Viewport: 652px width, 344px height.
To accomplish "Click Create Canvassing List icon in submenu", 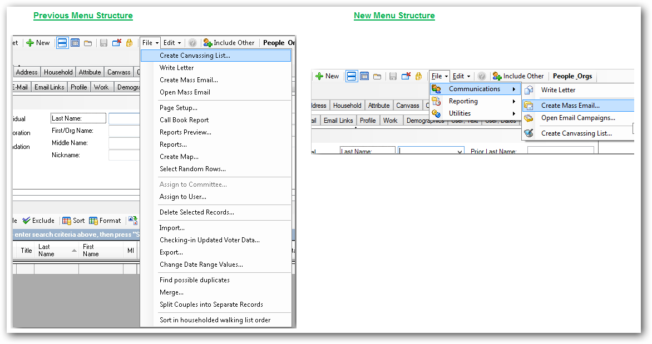I will tap(529, 133).
